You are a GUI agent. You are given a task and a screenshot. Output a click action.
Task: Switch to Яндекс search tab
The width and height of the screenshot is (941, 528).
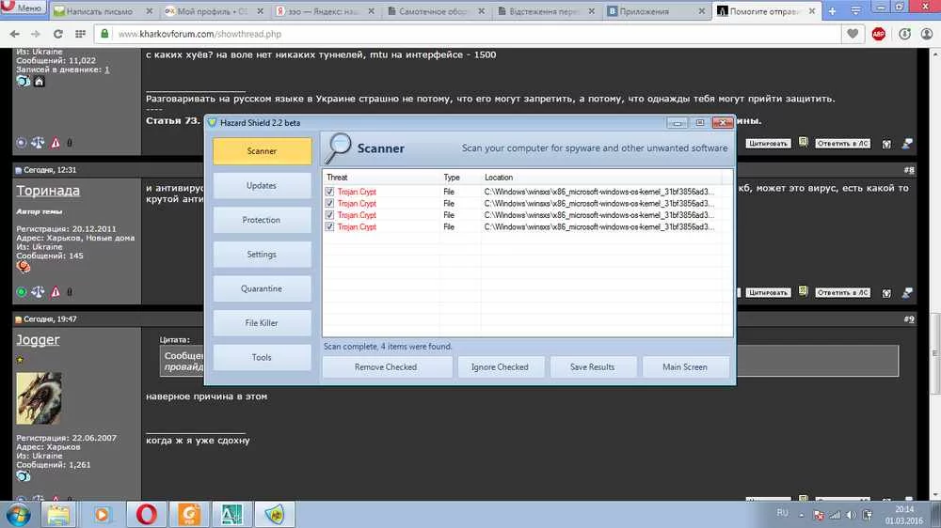pyautogui.click(x=322, y=11)
